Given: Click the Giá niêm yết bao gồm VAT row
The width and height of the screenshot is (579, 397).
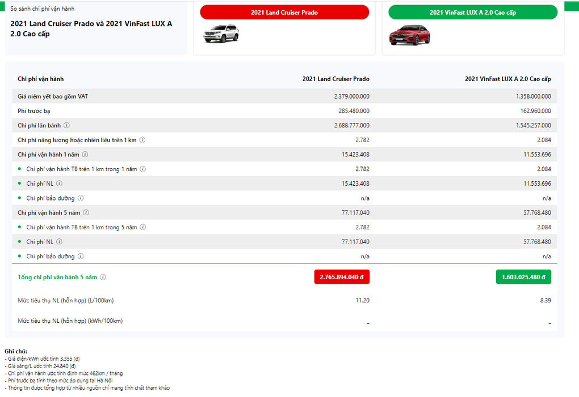Looking at the screenshot, I should pyautogui.click(x=53, y=96).
